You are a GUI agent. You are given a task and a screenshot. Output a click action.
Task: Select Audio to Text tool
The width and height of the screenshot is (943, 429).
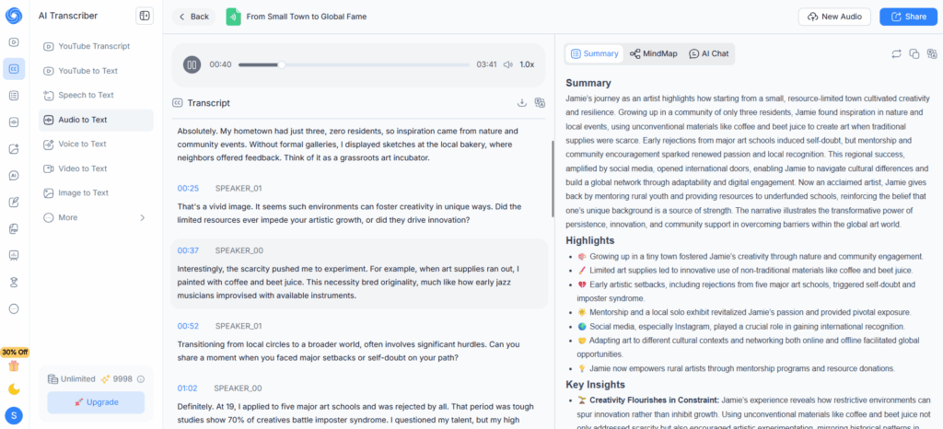click(x=96, y=120)
